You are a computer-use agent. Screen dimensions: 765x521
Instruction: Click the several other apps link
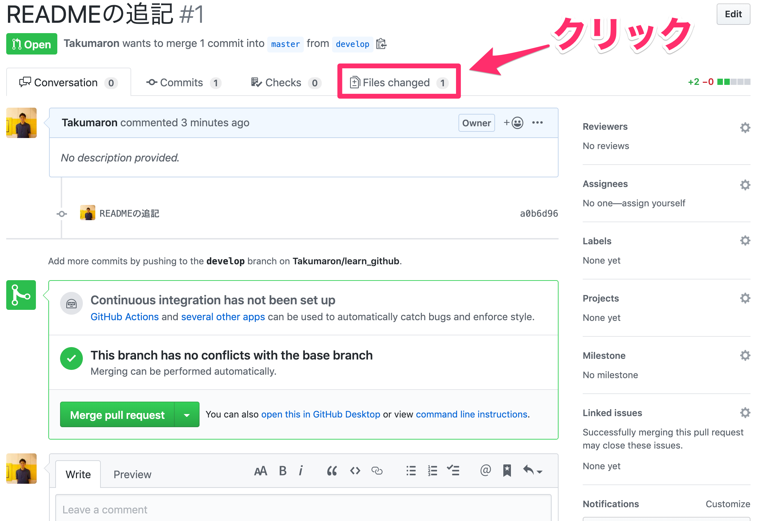point(223,317)
